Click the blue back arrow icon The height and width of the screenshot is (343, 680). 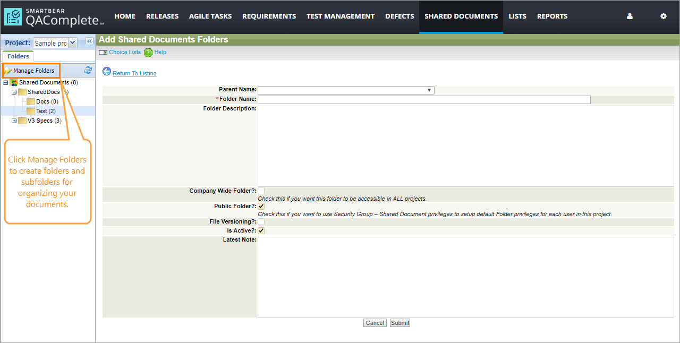pos(107,72)
